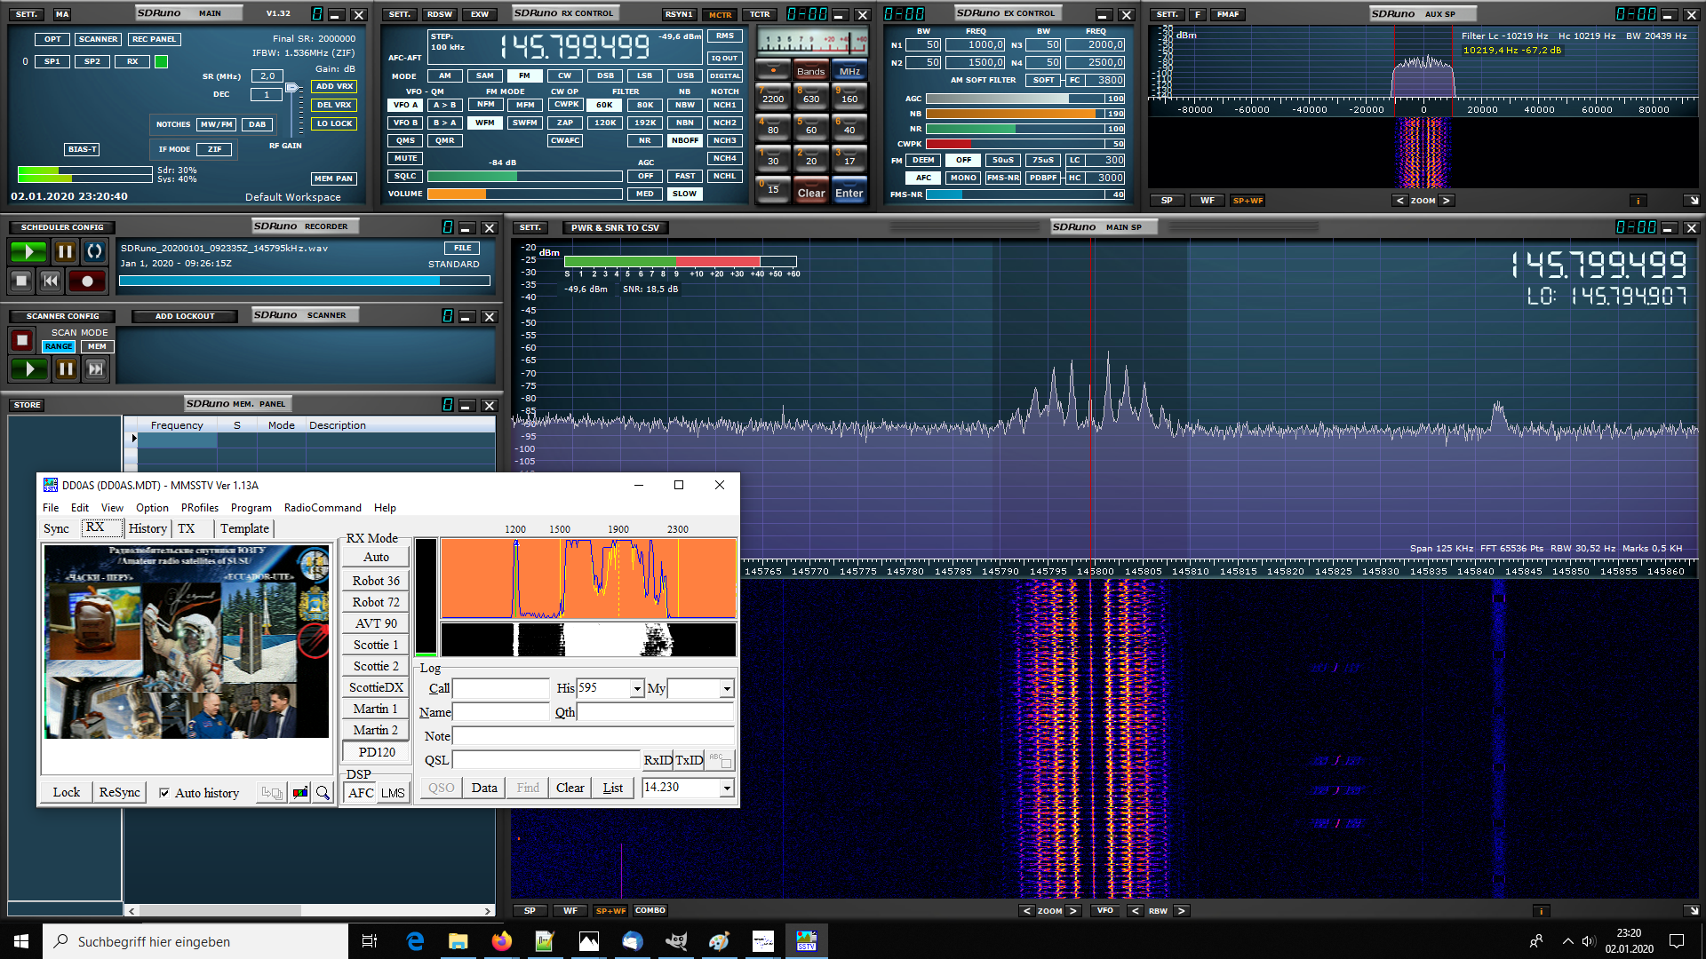Click the recorder red record button
Screen dimensions: 1706x959
tap(87, 281)
